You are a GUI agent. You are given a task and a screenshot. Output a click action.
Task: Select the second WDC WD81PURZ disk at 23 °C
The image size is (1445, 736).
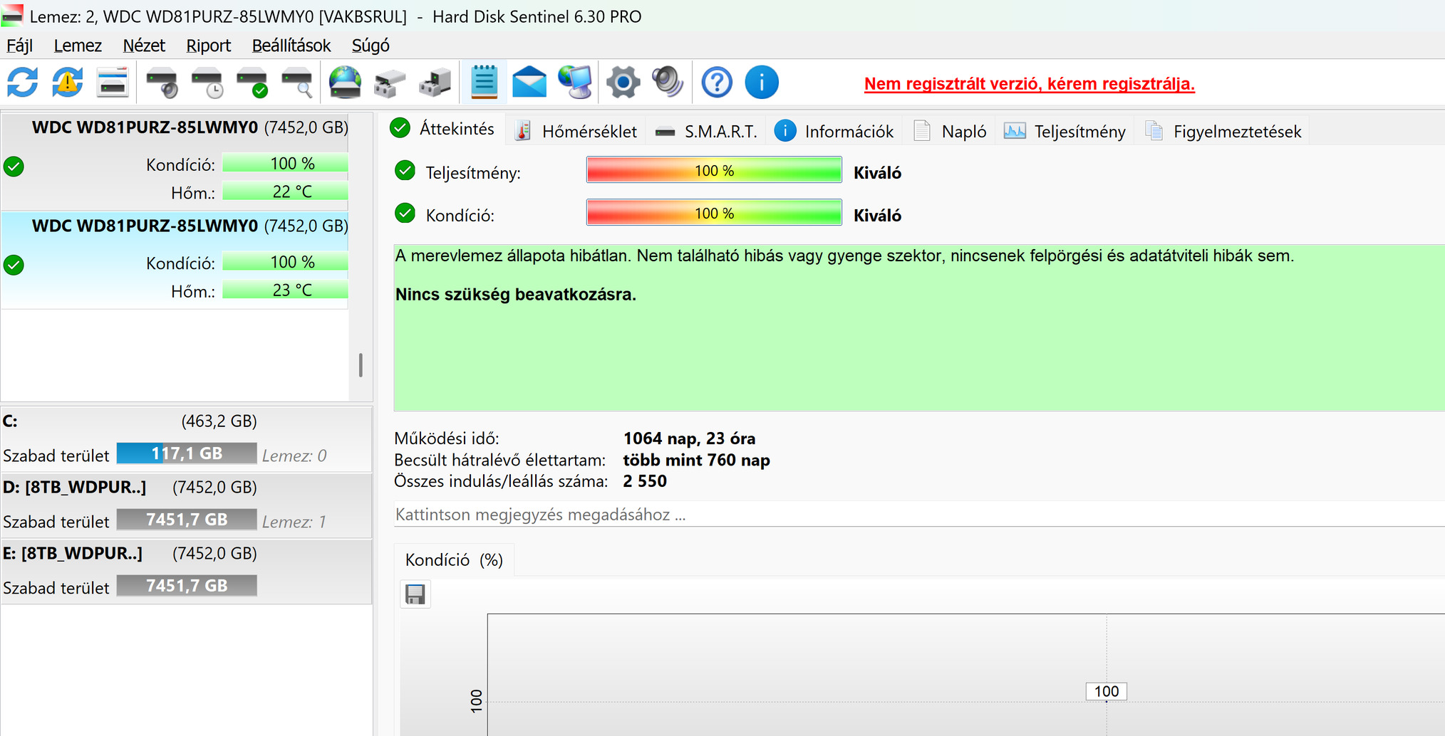coord(175,260)
